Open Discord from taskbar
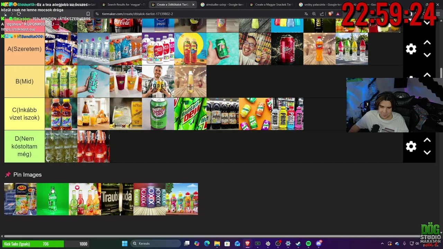Viewport: 443px width, 249px height. click(319, 243)
